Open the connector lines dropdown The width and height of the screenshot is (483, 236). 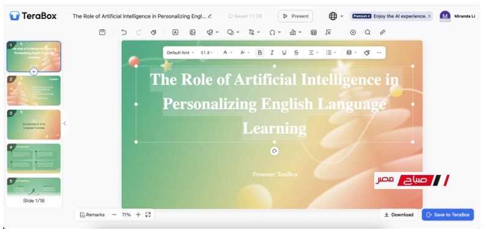(254, 32)
